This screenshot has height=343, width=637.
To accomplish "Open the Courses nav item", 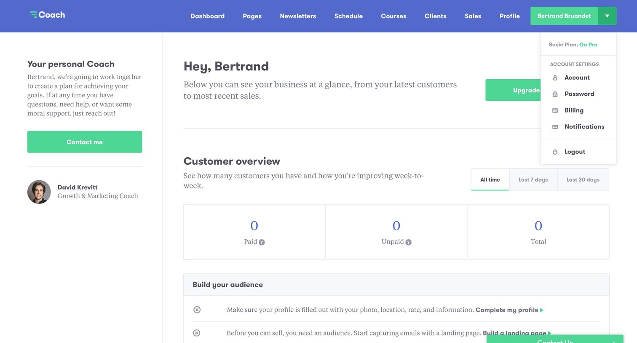I will pyautogui.click(x=393, y=16).
